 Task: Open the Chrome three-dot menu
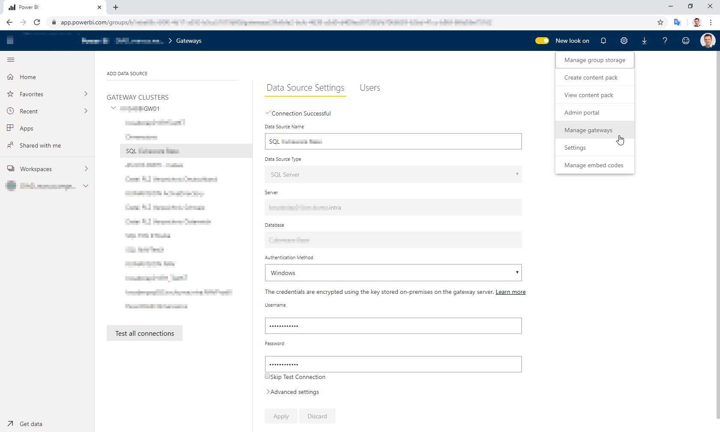(x=711, y=22)
